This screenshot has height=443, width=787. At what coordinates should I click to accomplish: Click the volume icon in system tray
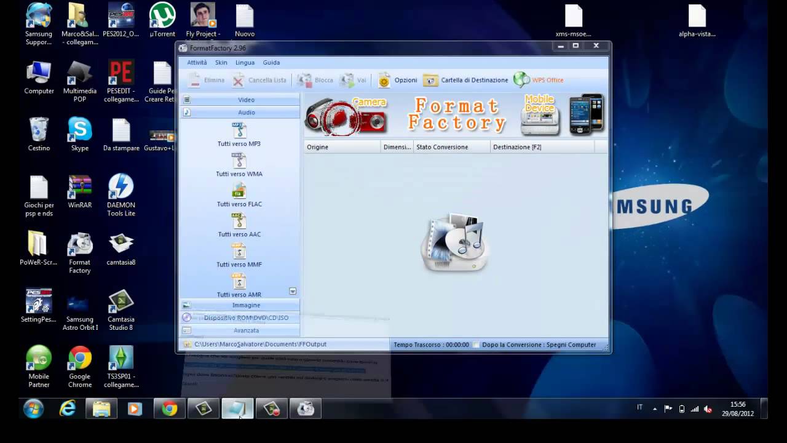[708, 409]
